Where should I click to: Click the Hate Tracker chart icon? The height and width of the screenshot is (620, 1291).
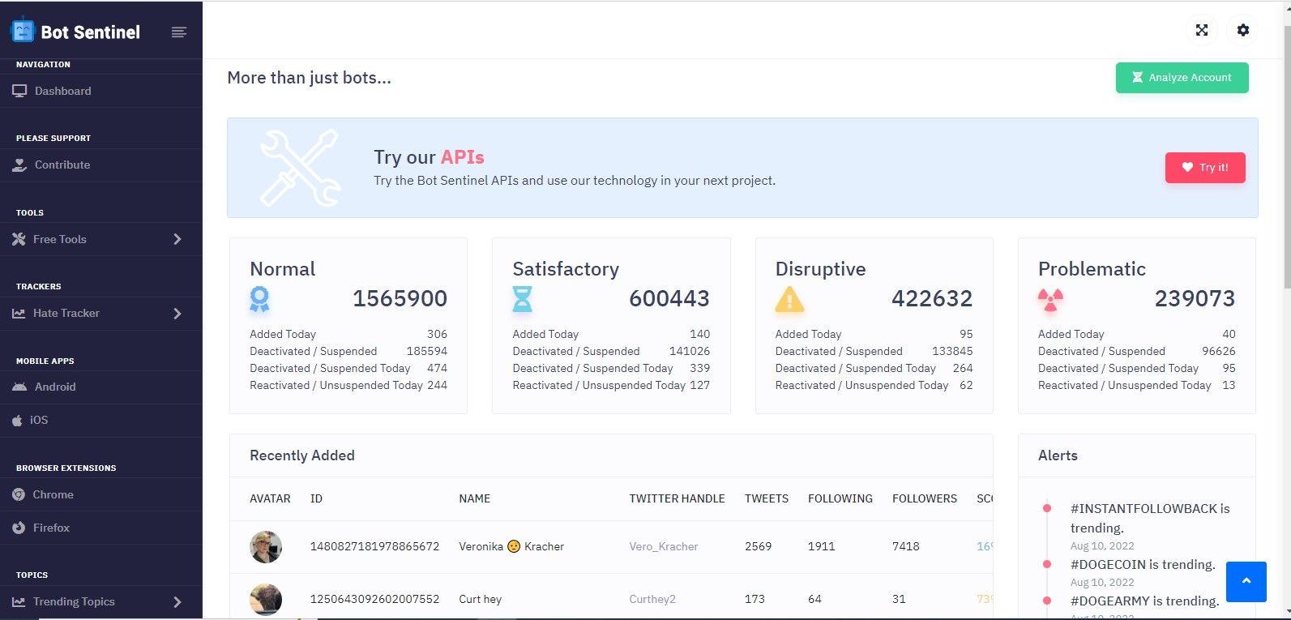pyautogui.click(x=19, y=314)
